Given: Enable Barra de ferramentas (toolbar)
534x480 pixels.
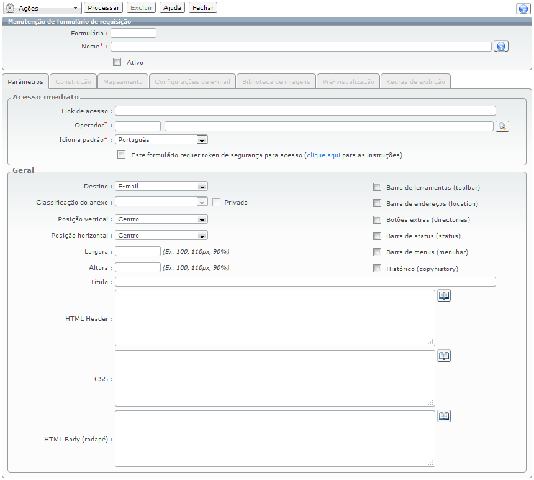Looking at the screenshot, I should coord(377,187).
